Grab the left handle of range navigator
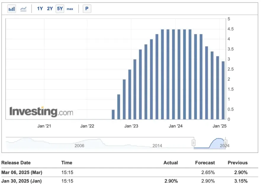Image resolution: width=261 pixels, height=184 pixels. 194,143
